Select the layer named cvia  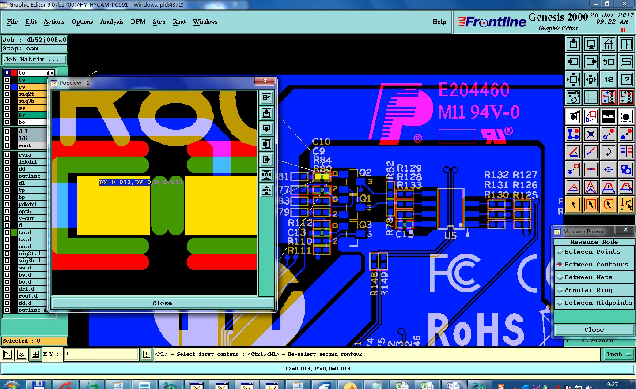[x=32, y=155]
